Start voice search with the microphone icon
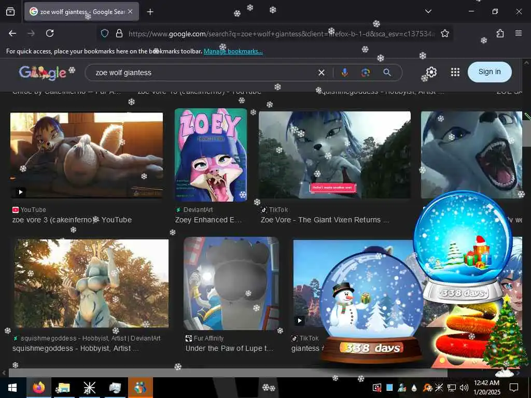 (x=344, y=73)
